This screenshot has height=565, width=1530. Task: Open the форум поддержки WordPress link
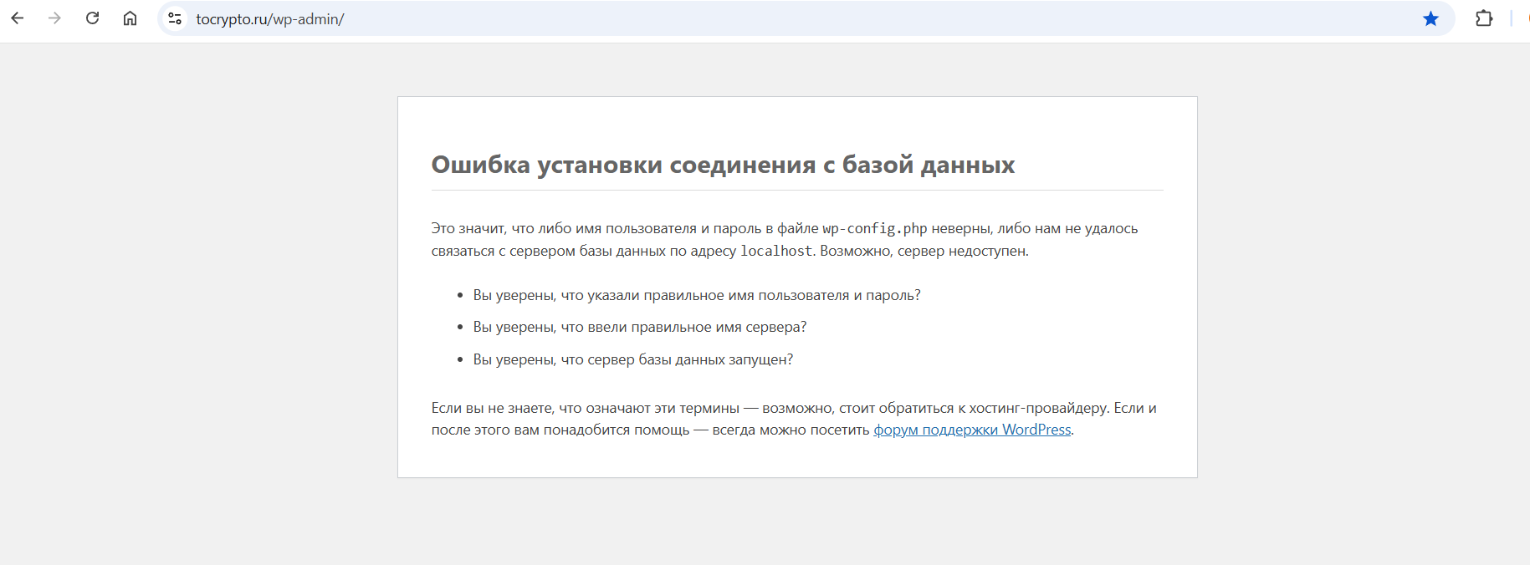pos(971,430)
